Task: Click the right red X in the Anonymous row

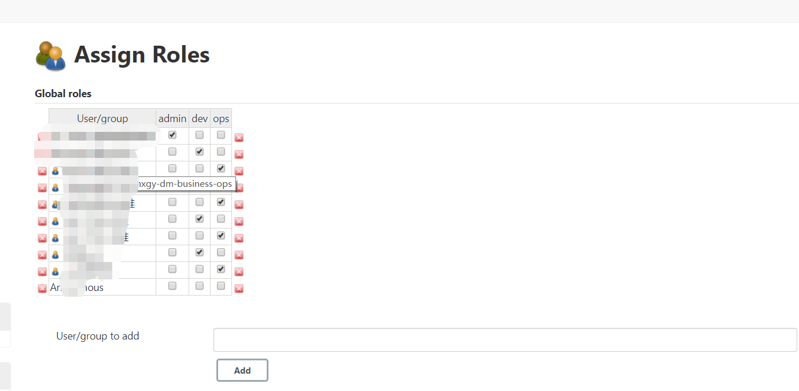Action: 239,288
